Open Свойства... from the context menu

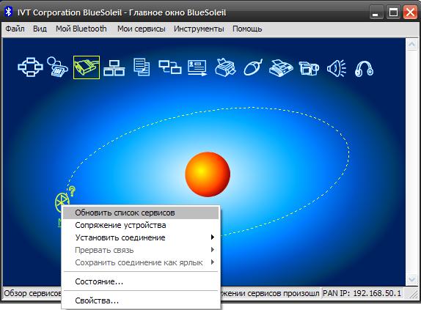(141, 300)
